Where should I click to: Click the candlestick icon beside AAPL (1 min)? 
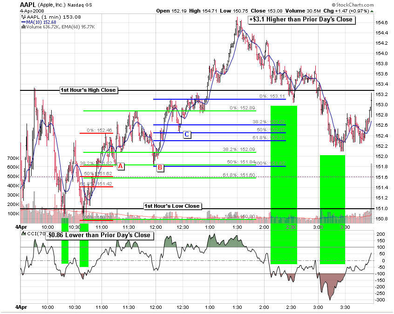point(23,17)
